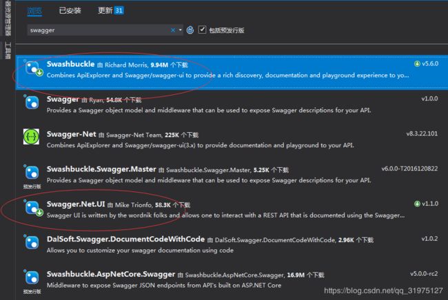Expand the search box dropdown arrow
The width and height of the screenshot is (448, 300).
[181, 30]
